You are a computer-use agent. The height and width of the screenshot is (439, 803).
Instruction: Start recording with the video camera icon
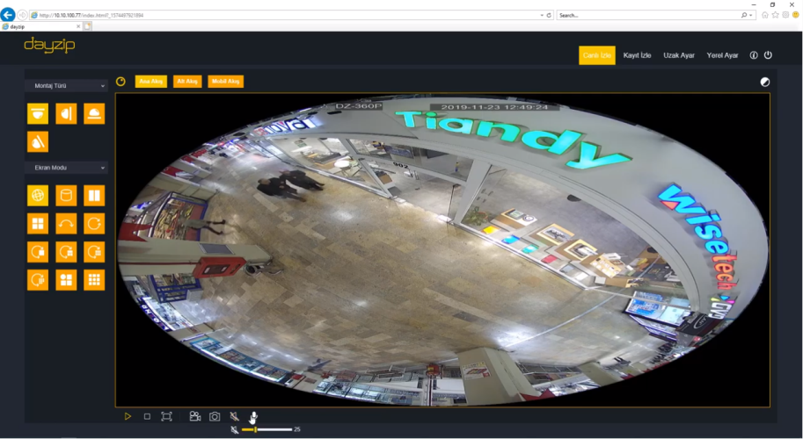[x=194, y=416]
